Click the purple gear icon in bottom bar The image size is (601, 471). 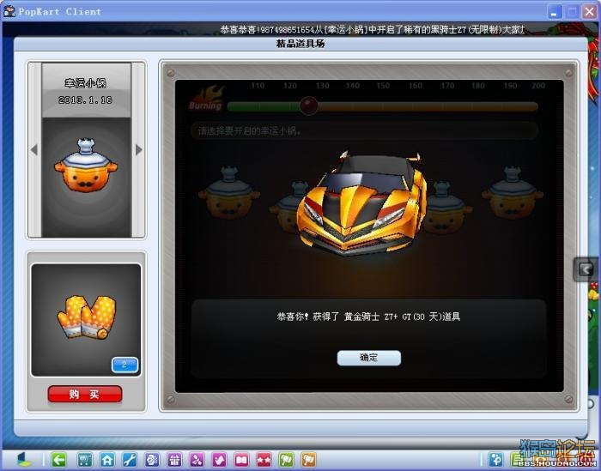point(152,460)
